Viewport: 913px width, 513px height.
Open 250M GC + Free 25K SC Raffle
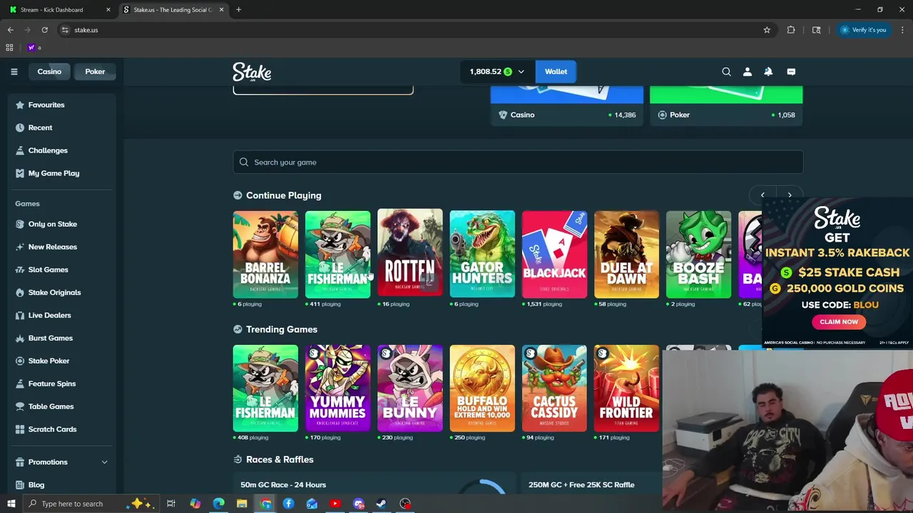coord(581,484)
